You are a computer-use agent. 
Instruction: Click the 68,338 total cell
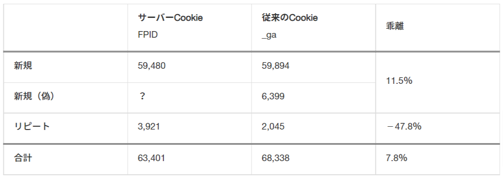click(276, 158)
